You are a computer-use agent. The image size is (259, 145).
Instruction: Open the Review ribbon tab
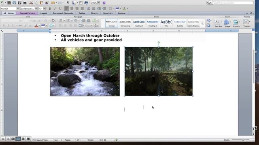click(121, 13)
